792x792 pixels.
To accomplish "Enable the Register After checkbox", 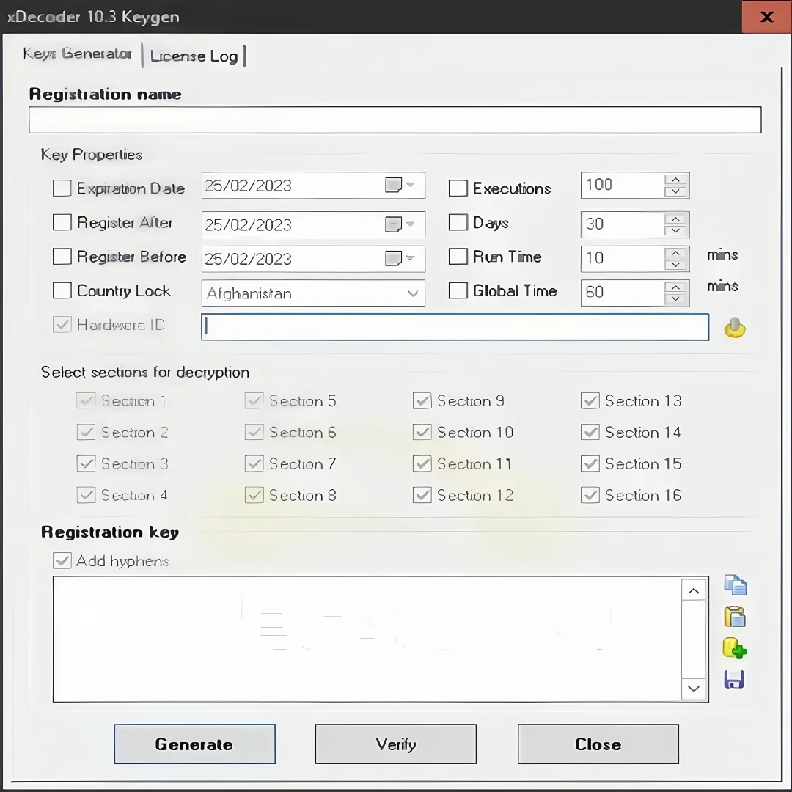I will point(62,222).
